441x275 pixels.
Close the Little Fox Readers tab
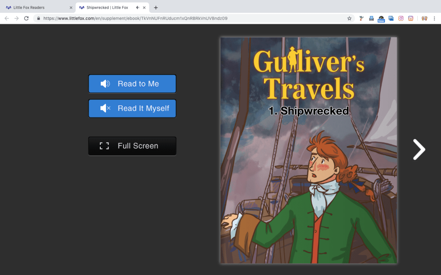pos(71,8)
